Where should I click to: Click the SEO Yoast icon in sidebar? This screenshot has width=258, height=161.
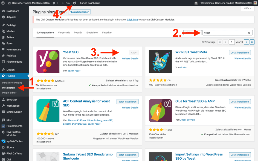(3, 120)
